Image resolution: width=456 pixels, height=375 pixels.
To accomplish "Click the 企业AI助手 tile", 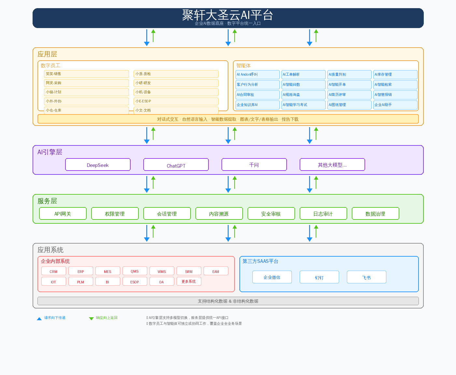I will tap(395, 105).
